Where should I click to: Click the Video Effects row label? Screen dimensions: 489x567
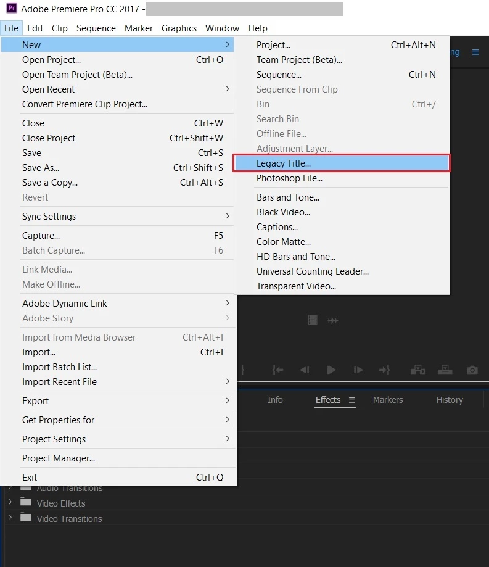pos(61,503)
